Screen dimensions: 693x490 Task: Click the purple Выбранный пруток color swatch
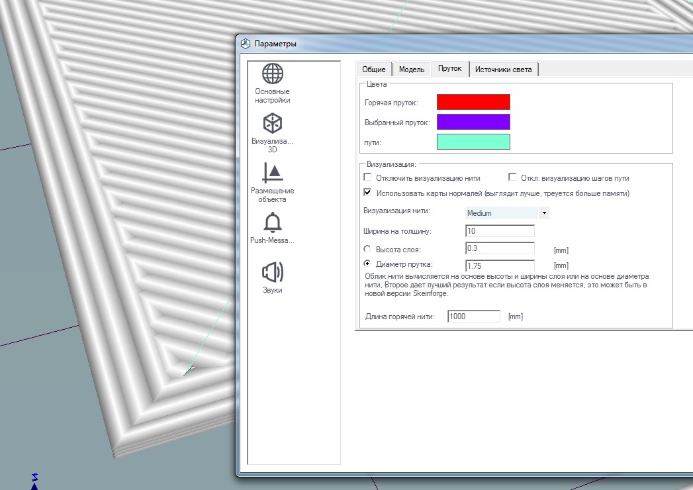[473, 122]
